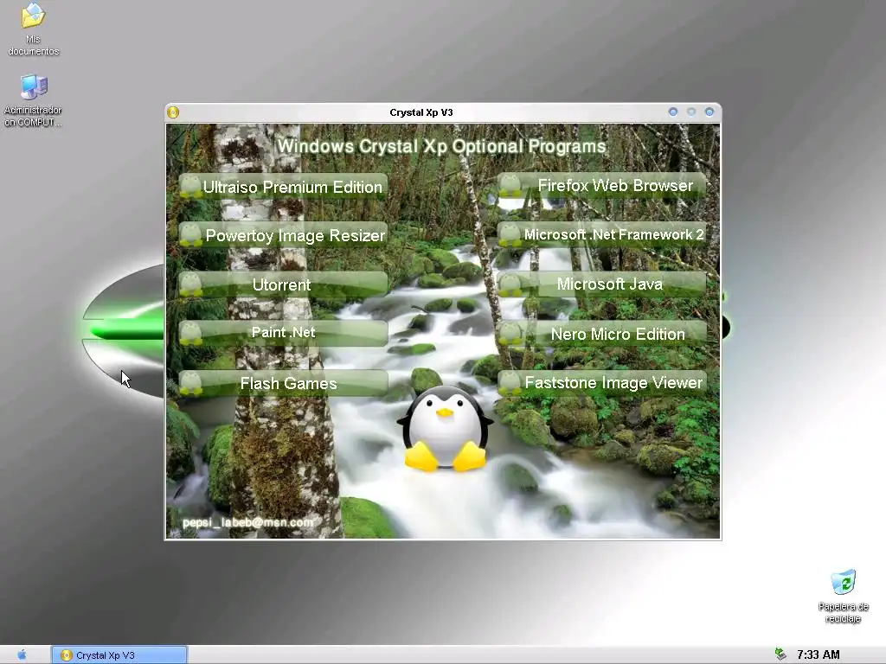Choose Flash Games button
The width and height of the screenshot is (886, 664).
(284, 383)
